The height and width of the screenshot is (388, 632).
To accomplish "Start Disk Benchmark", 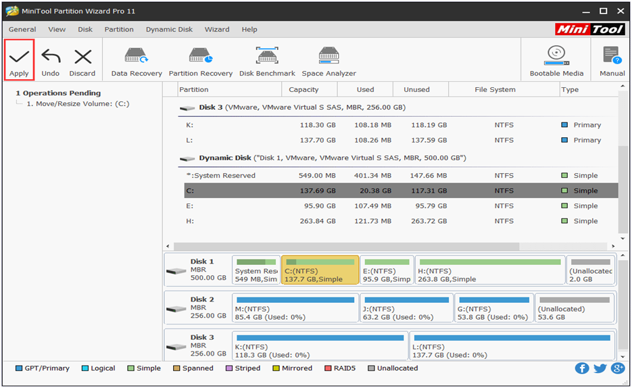I will pyautogui.click(x=267, y=62).
